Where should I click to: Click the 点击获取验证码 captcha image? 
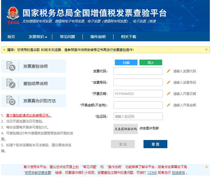point(126,129)
